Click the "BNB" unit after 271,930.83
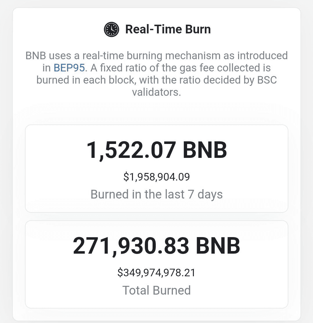 pyautogui.click(x=218, y=246)
